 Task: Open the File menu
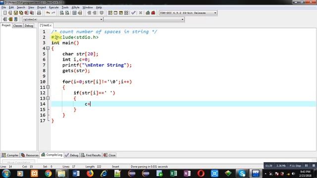tap(3, 7)
